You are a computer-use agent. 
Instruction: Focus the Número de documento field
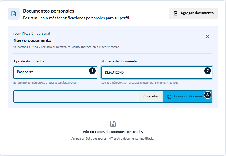pos(157,72)
